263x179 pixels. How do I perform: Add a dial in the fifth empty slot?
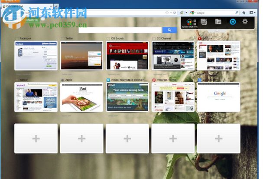pos(218,139)
